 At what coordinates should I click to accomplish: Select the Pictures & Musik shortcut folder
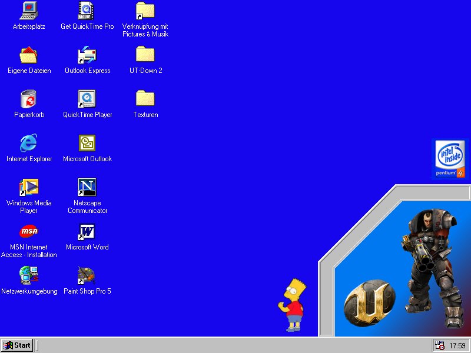pos(145,11)
